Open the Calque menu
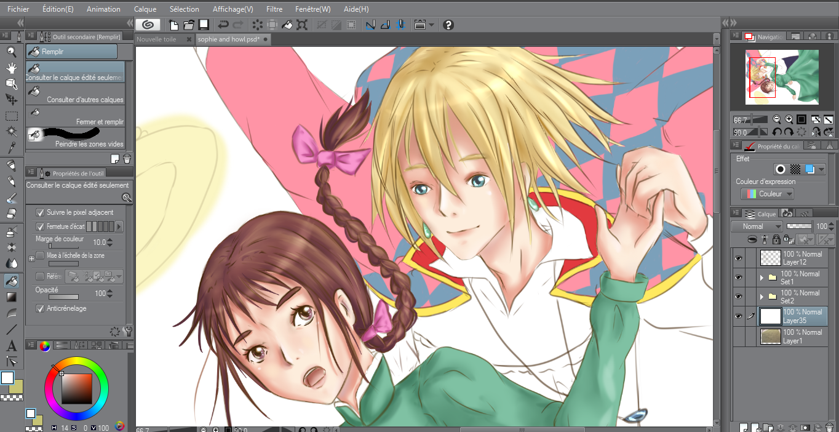839x432 pixels. click(x=145, y=9)
